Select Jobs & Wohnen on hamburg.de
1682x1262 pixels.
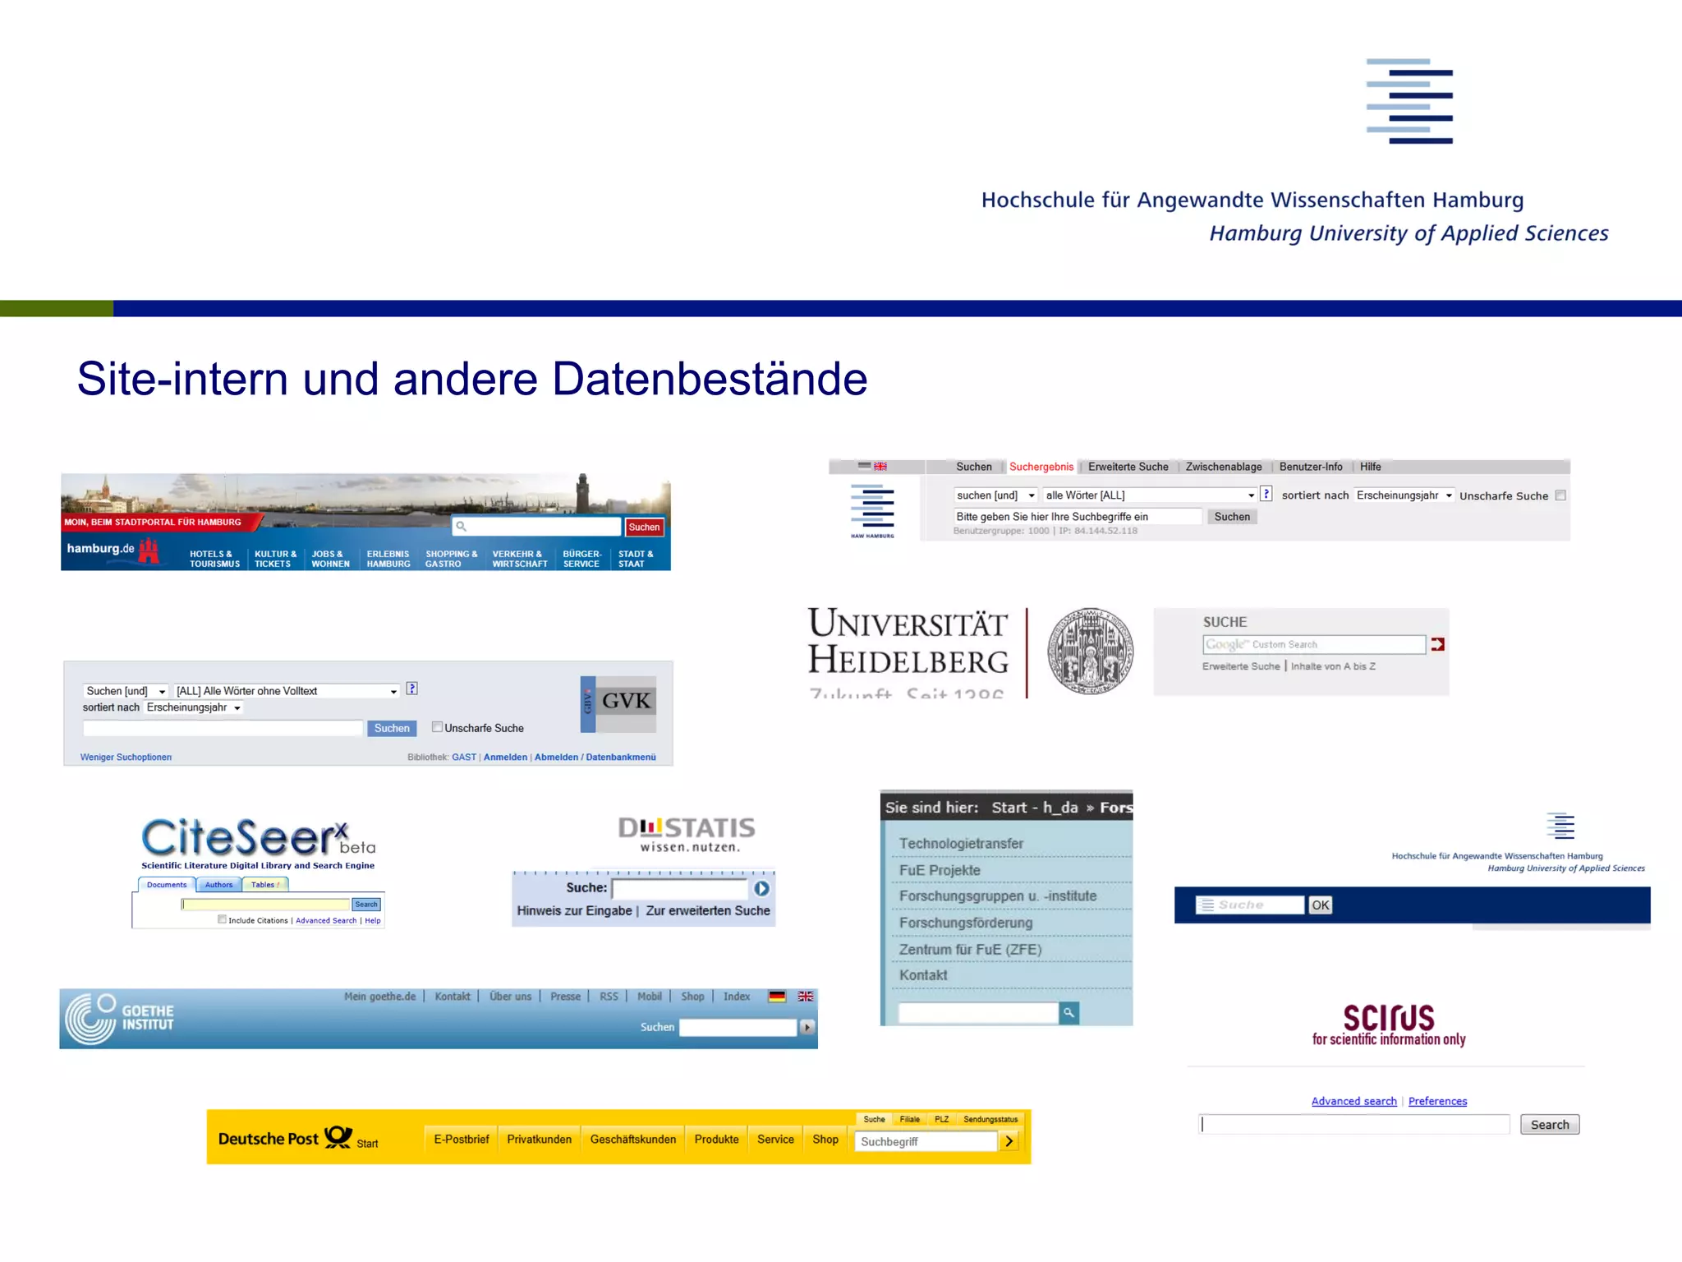[x=330, y=559]
